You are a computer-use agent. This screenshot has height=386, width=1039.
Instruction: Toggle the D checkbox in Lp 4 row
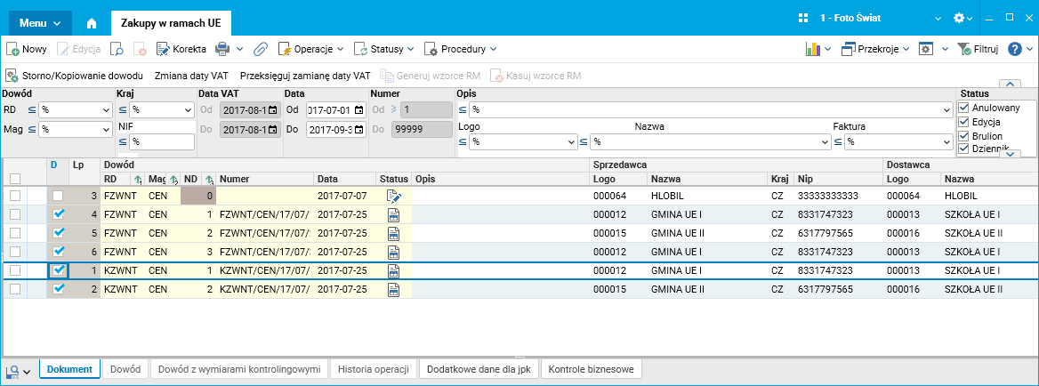tap(59, 214)
